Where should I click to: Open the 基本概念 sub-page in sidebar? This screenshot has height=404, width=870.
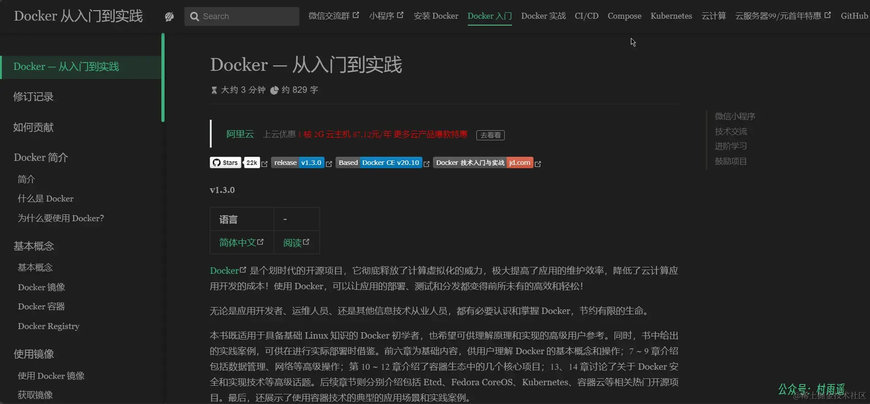35,268
